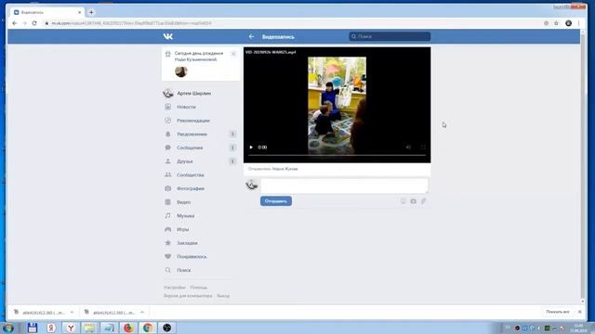Click the Видео film icon
595x334 pixels.
(167, 202)
